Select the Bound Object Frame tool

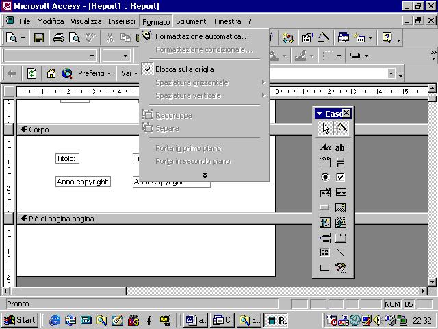[341, 222]
